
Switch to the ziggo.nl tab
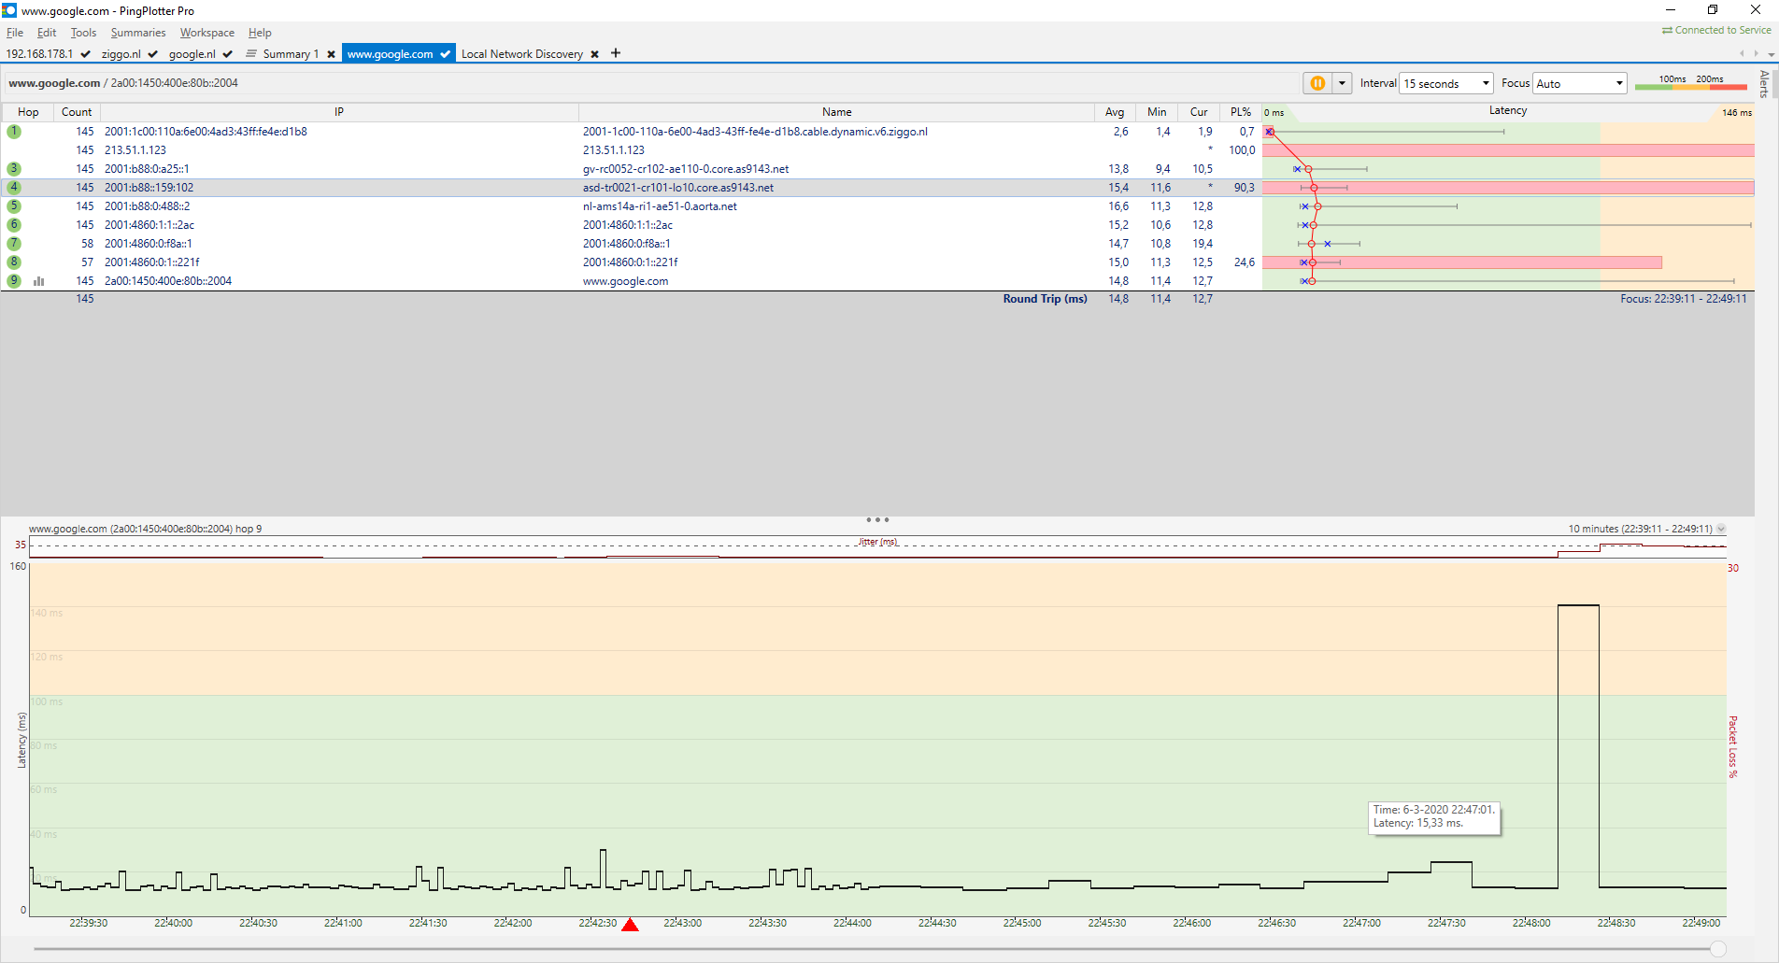pos(121,54)
